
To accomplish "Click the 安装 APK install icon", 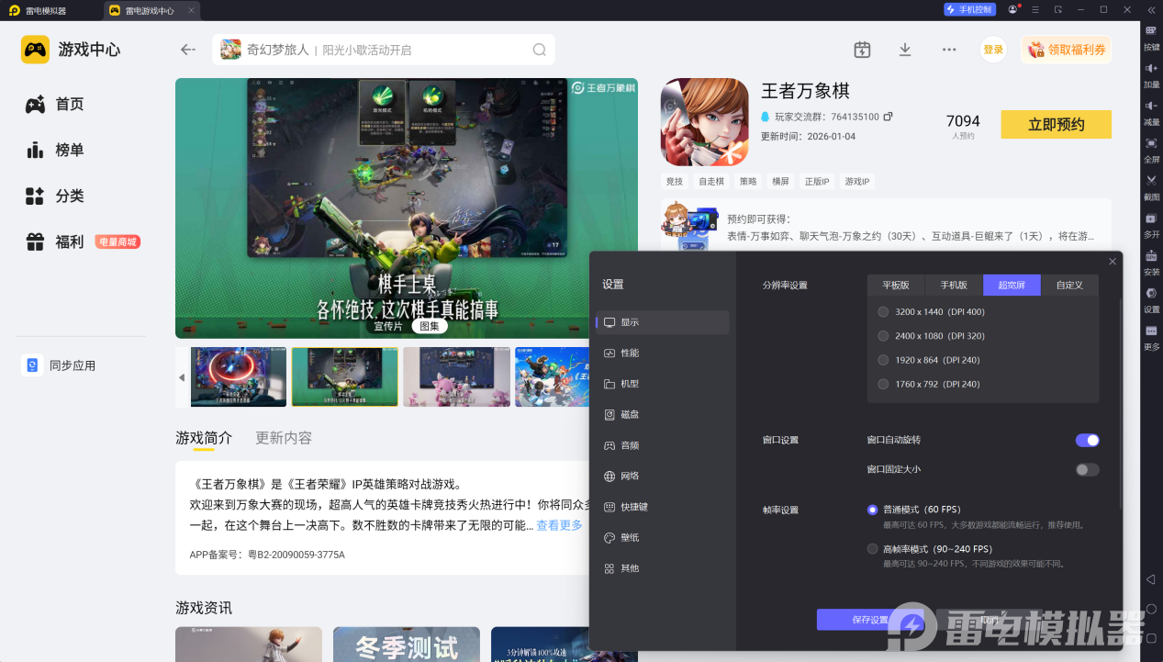I will [x=1151, y=256].
